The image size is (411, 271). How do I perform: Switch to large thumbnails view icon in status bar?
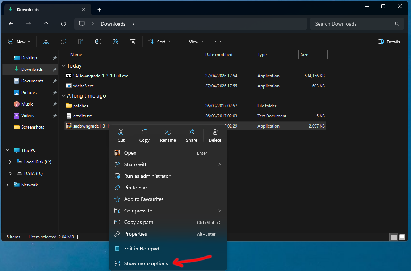click(x=402, y=237)
